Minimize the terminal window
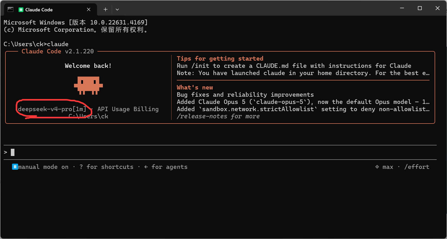Image resolution: width=447 pixels, height=239 pixels. [x=402, y=8]
